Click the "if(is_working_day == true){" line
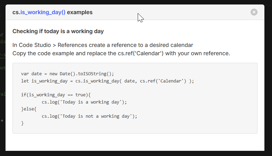Image resolution: width=272 pixels, height=156 pixels. pyautogui.click(x=56, y=95)
